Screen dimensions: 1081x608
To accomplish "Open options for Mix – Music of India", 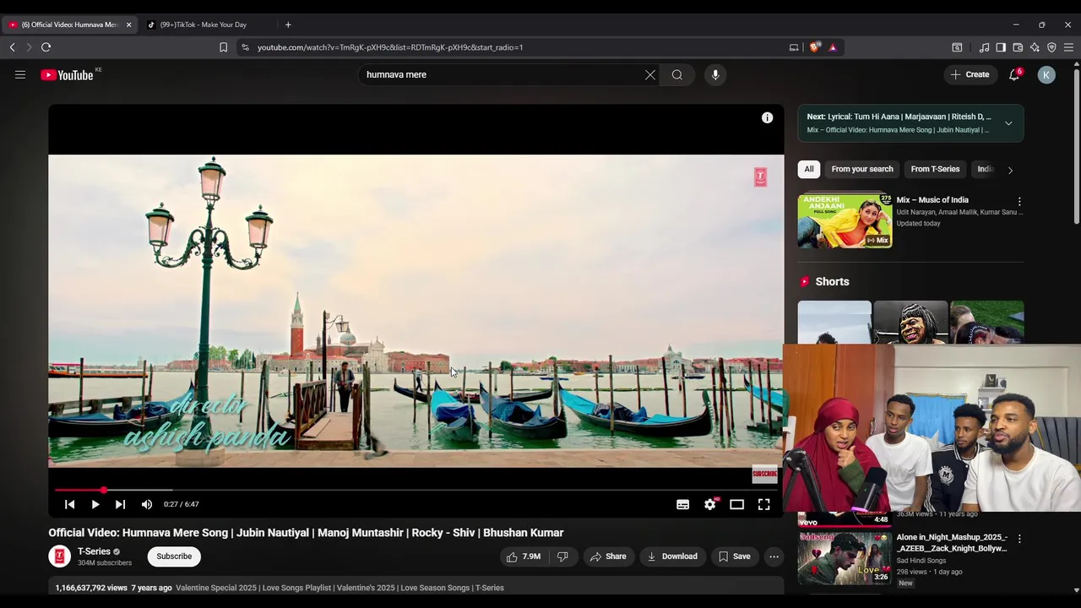I will tap(1019, 202).
